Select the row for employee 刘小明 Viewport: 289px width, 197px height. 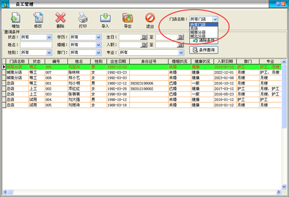(141, 84)
